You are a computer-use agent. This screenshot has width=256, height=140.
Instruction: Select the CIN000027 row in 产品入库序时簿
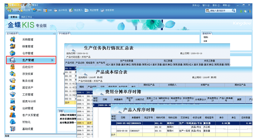tap(181, 131)
